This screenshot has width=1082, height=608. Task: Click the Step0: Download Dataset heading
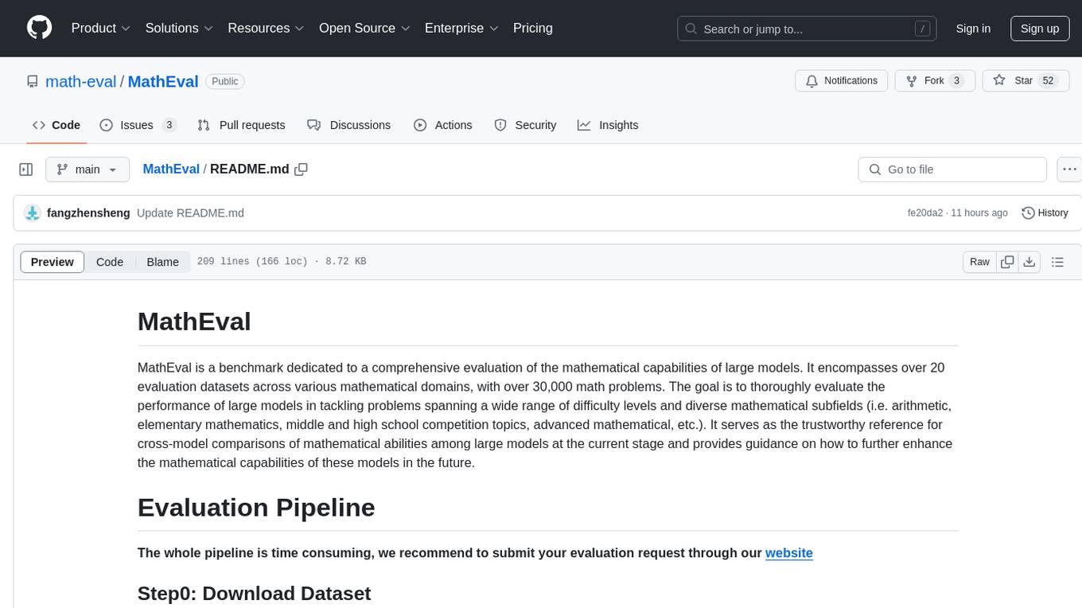coord(255,593)
